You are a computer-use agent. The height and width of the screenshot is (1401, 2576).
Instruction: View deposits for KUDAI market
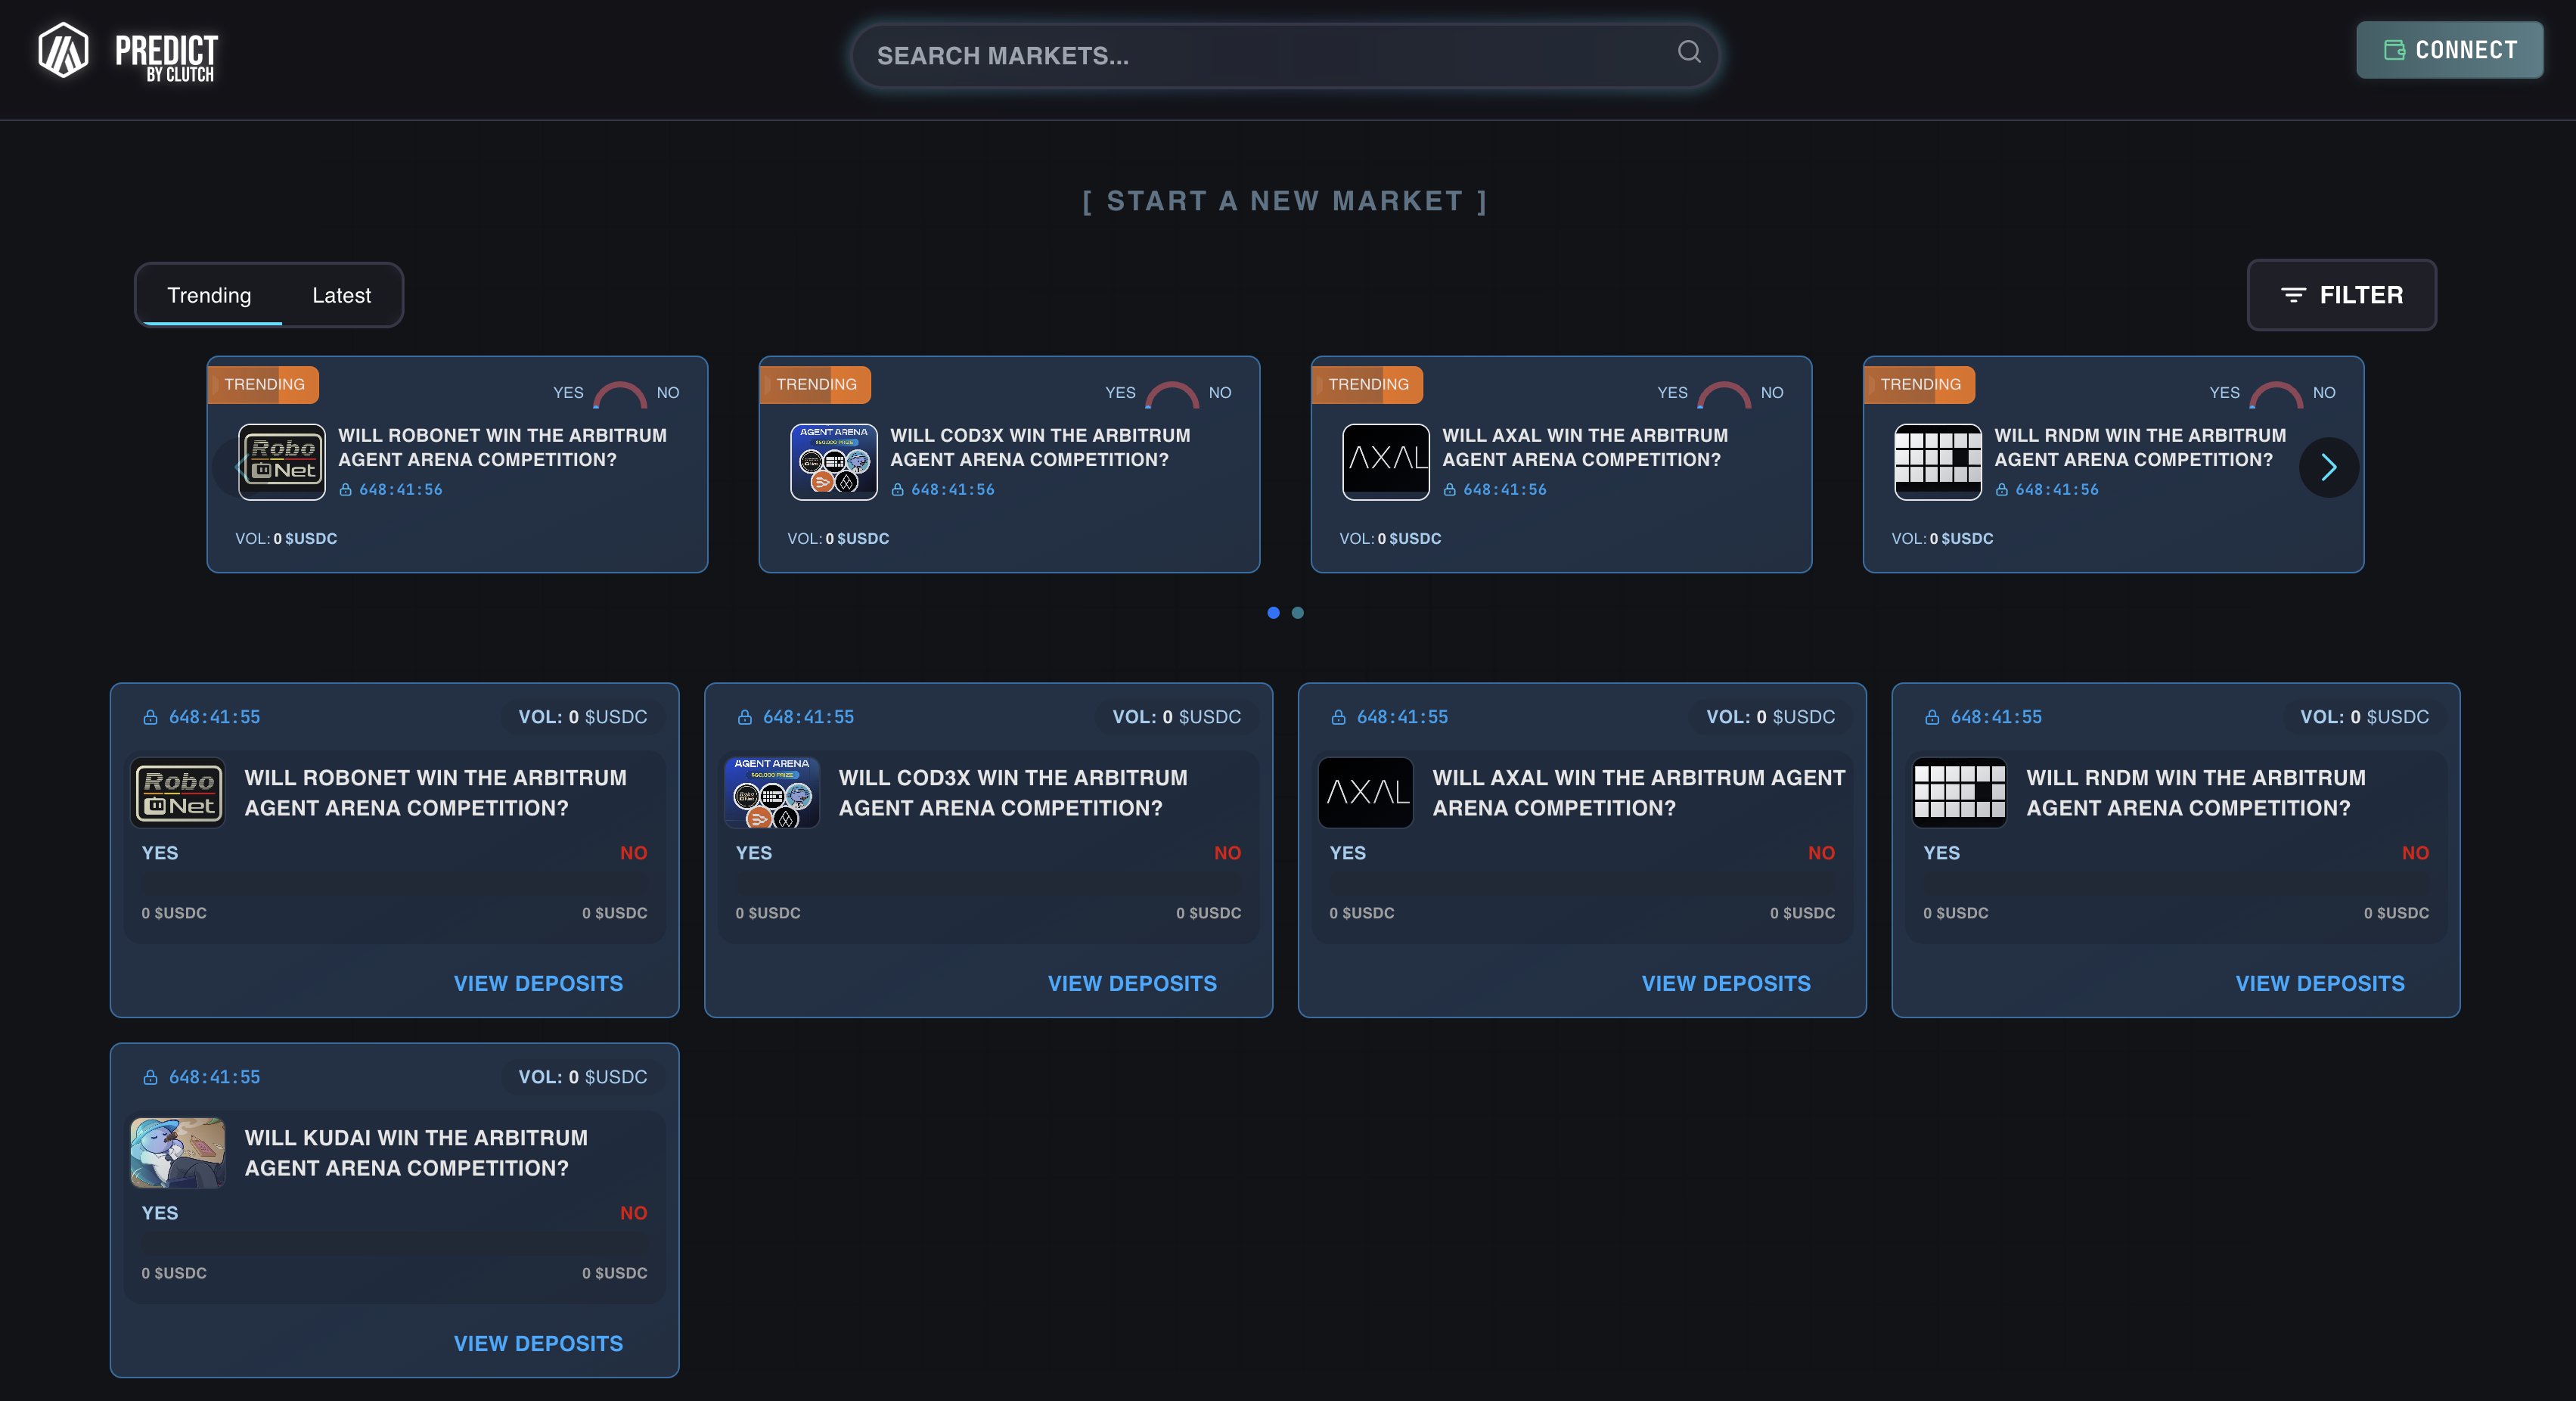(538, 1343)
